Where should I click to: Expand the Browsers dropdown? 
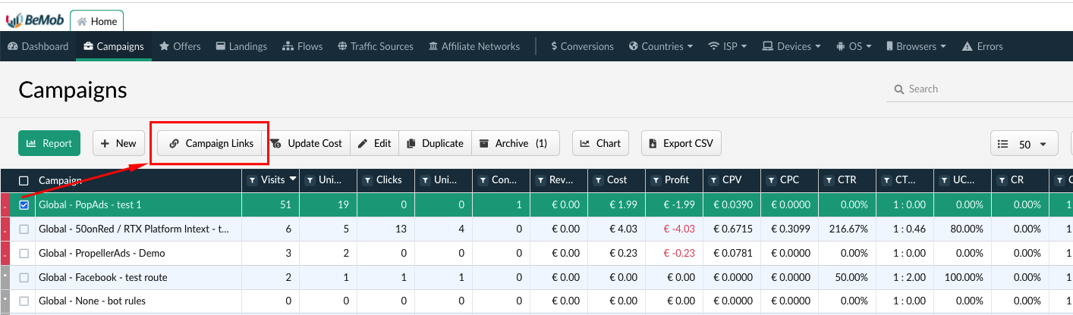tap(916, 46)
